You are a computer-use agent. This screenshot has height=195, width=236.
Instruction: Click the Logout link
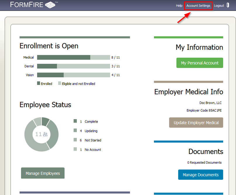(x=219, y=6)
